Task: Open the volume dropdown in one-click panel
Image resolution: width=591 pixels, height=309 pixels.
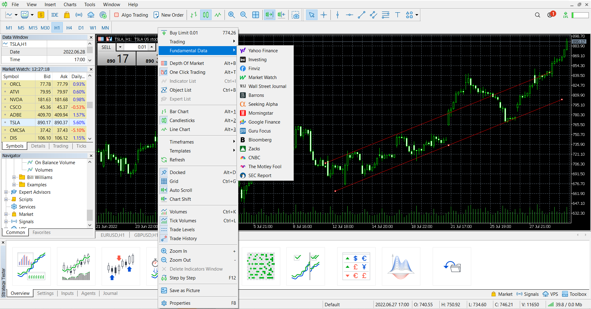Action: 120,47
